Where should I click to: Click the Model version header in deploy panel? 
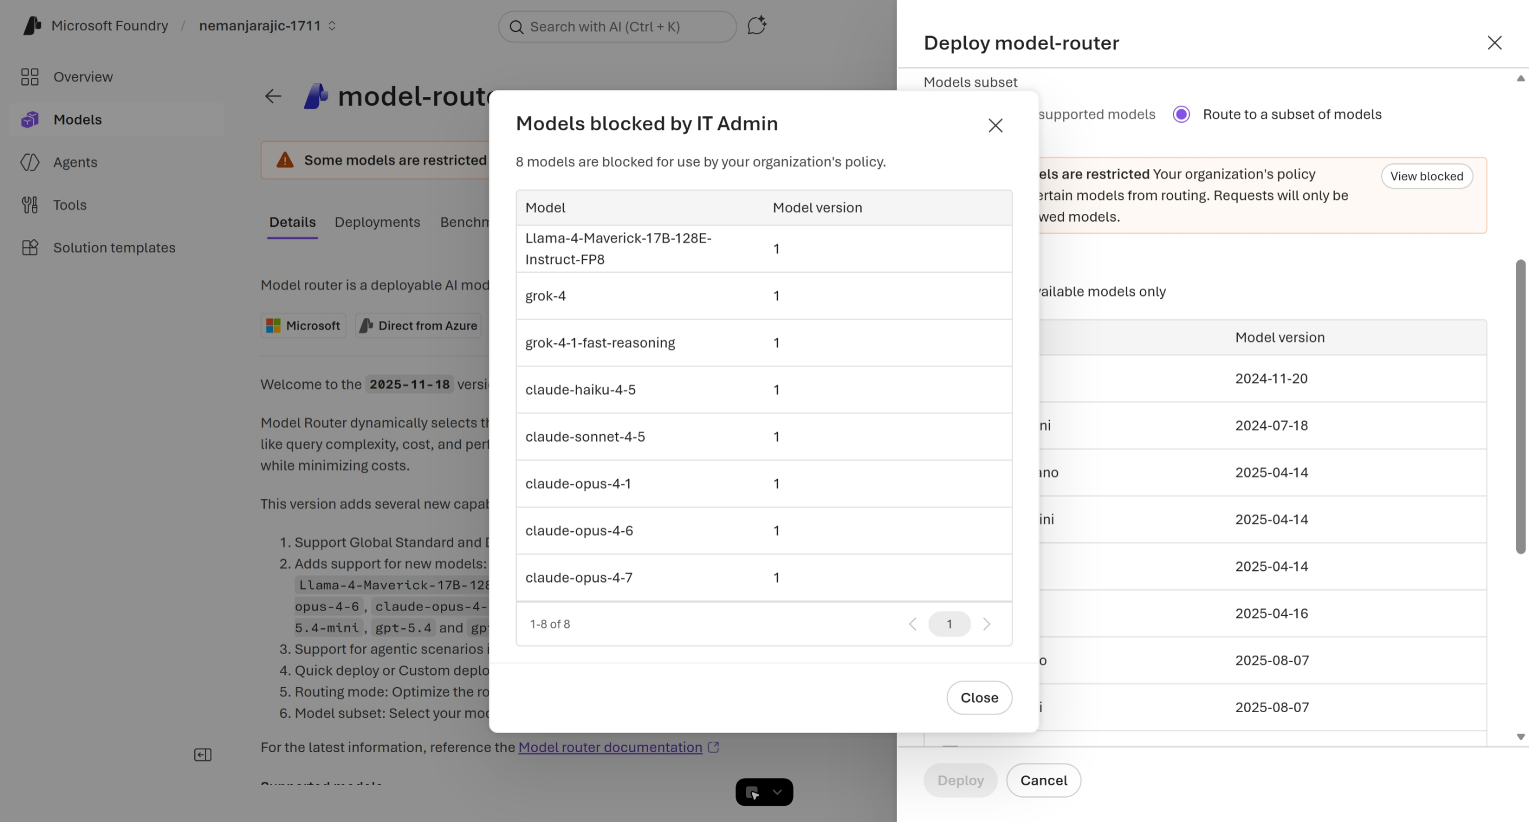click(1280, 337)
